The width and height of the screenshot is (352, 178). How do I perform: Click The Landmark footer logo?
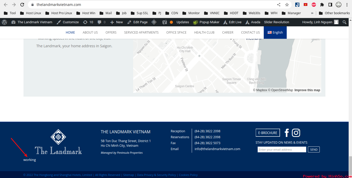tap(58, 142)
